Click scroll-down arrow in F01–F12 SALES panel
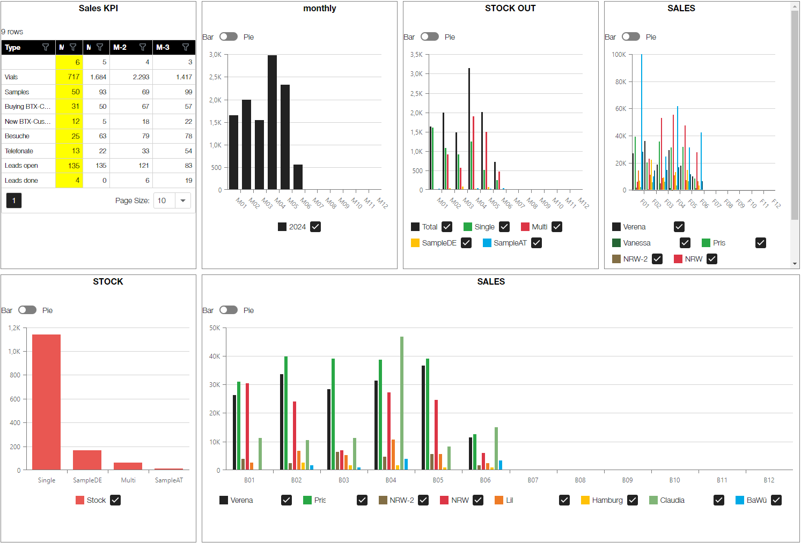The image size is (801, 543). (795, 264)
